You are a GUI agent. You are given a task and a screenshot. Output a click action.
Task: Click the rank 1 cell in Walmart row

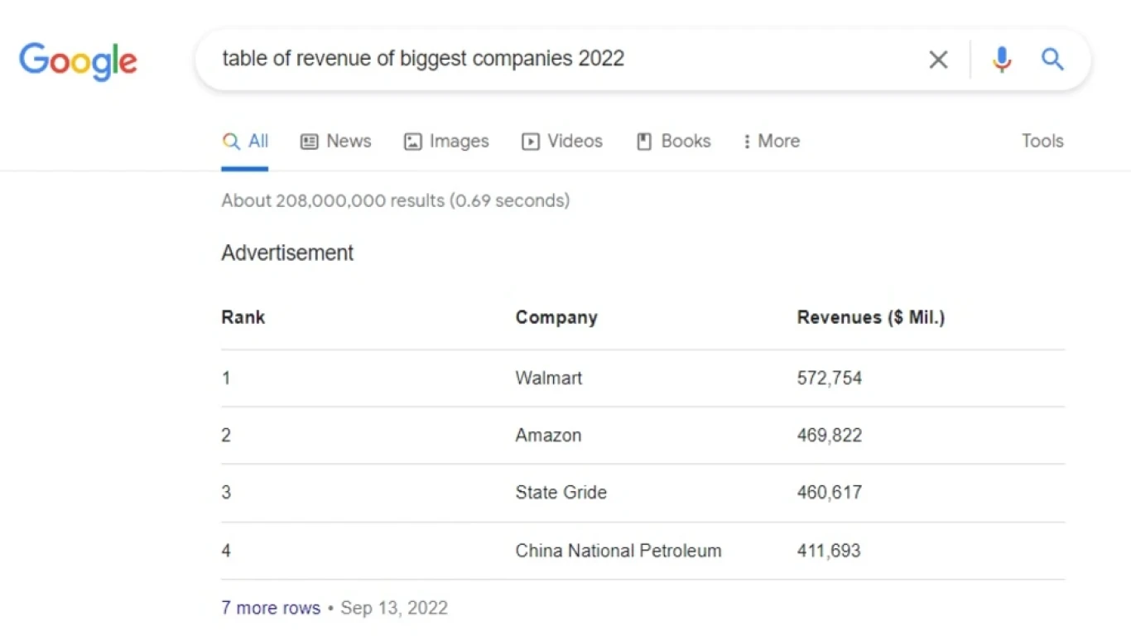pyautogui.click(x=226, y=378)
